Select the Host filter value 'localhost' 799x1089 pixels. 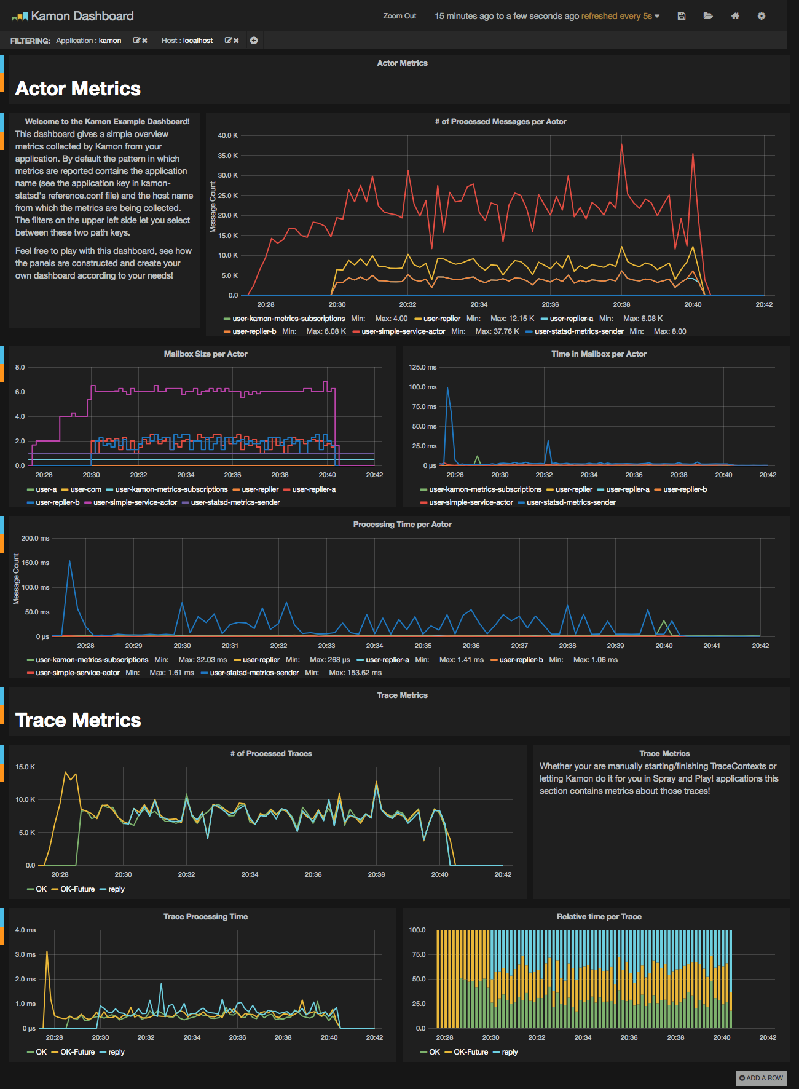pyautogui.click(x=198, y=41)
